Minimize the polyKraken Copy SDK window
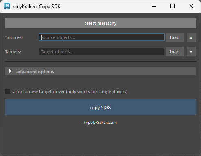 coord(154,6)
